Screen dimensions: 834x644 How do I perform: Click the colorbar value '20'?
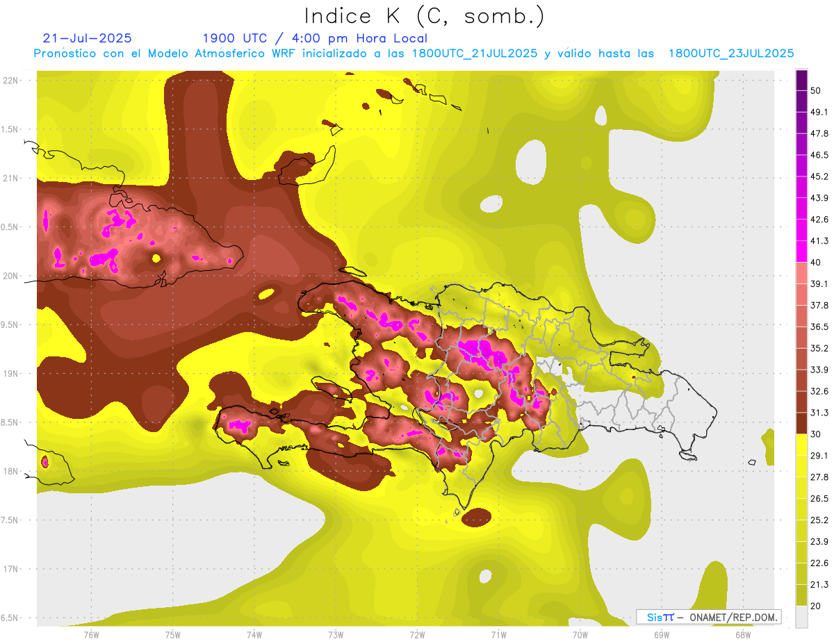pyautogui.click(x=817, y=606)
